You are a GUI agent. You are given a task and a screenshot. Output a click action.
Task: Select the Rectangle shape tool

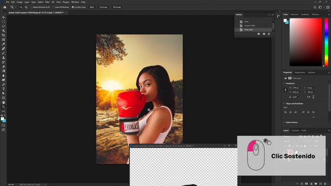point(4,98)
